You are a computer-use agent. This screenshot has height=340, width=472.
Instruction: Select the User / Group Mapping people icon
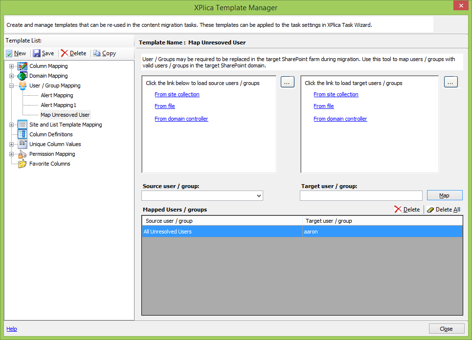[22, 85]
